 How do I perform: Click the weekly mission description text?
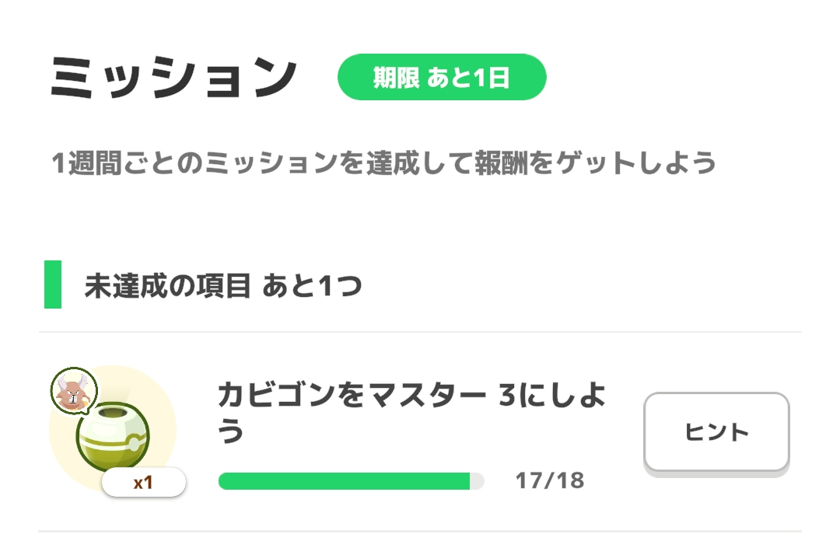click(x=383, y=164)
